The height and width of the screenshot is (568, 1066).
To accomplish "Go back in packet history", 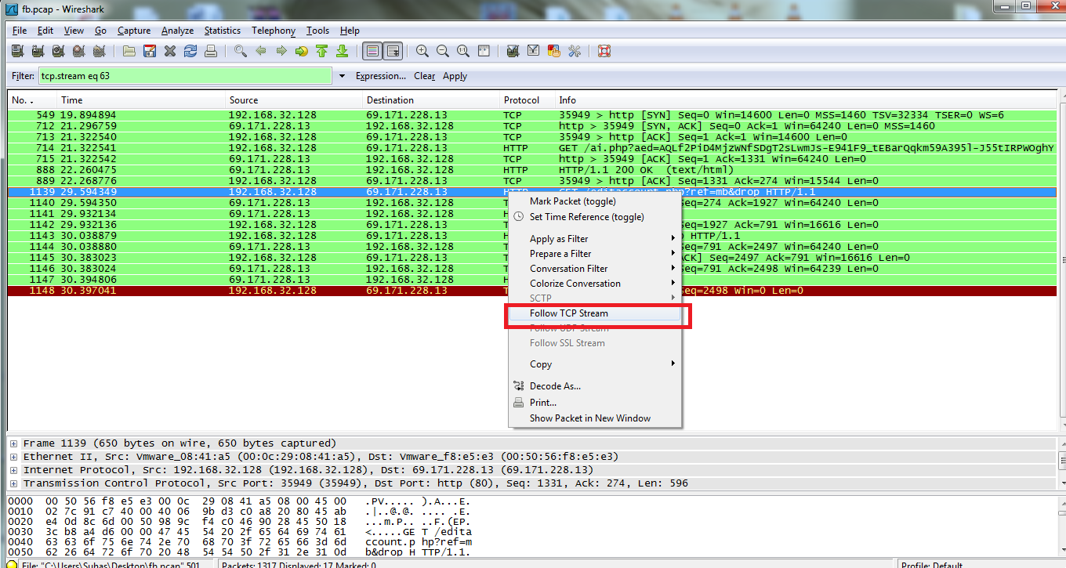I will pyautogui.click(x=261, y=52).
